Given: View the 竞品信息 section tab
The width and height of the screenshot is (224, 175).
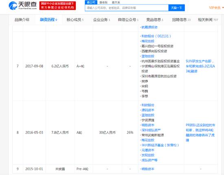Looking at the screenshot, I should click(155, 20).
